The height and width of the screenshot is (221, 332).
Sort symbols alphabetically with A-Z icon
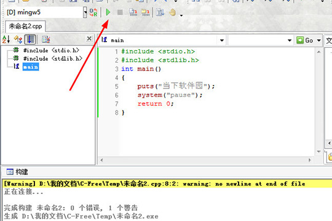(6, 39)
